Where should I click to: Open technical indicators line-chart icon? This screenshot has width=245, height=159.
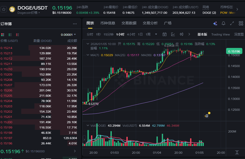coord(173,34)
